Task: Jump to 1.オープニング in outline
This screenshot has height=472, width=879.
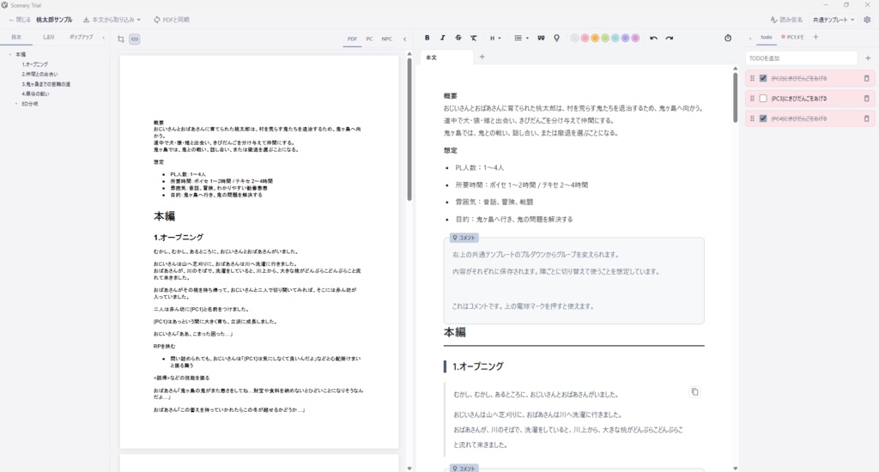Action: click(34, 64)
